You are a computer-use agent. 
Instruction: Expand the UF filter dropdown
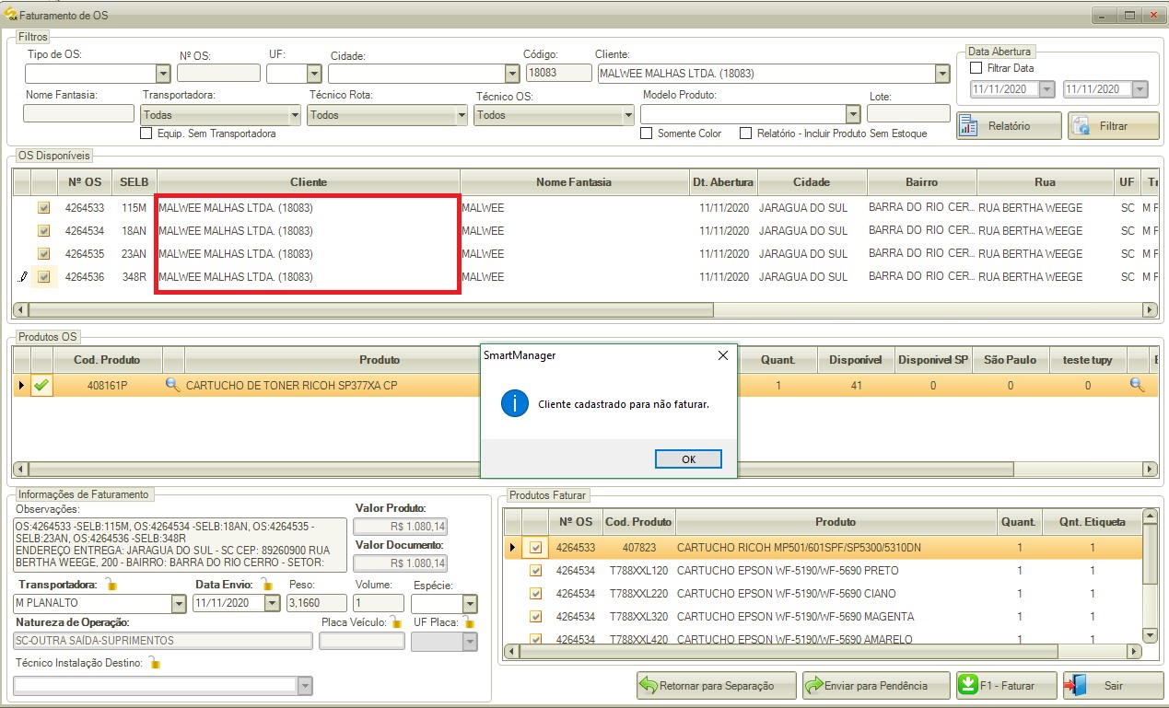click(x=312, y=74)
